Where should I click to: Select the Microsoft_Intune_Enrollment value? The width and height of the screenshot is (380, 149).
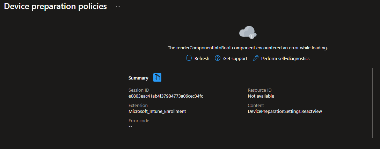tap(157, 111)
